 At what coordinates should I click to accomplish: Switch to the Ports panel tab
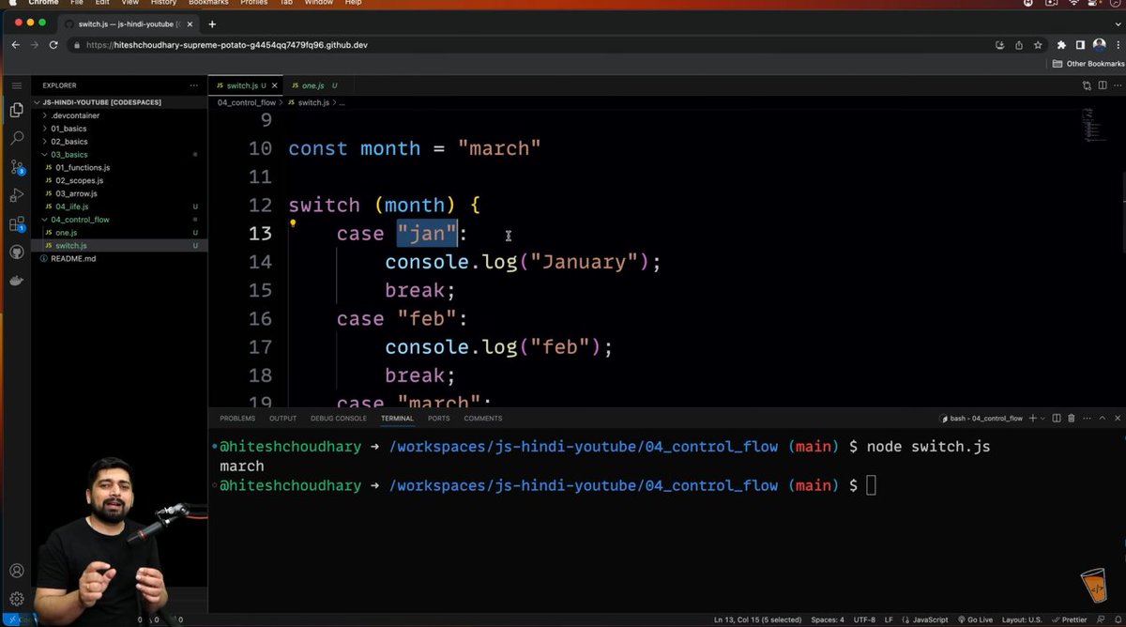click(x=438, y=418)
